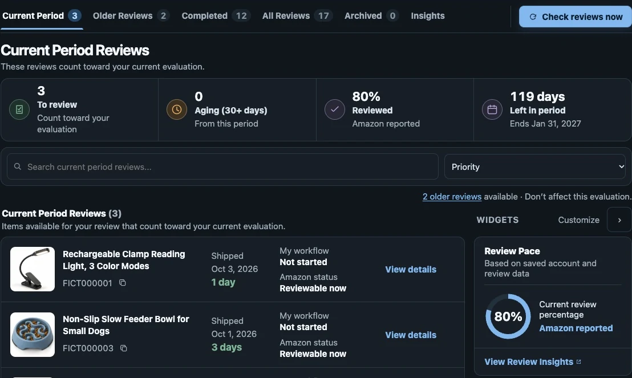Image resolution: width=632 pixels, height=378 pixels.
Task: Open the Older Reviews tab
Action: coord(131,16)
